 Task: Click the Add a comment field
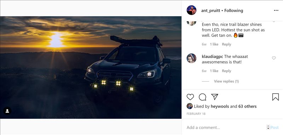[226, 128]
